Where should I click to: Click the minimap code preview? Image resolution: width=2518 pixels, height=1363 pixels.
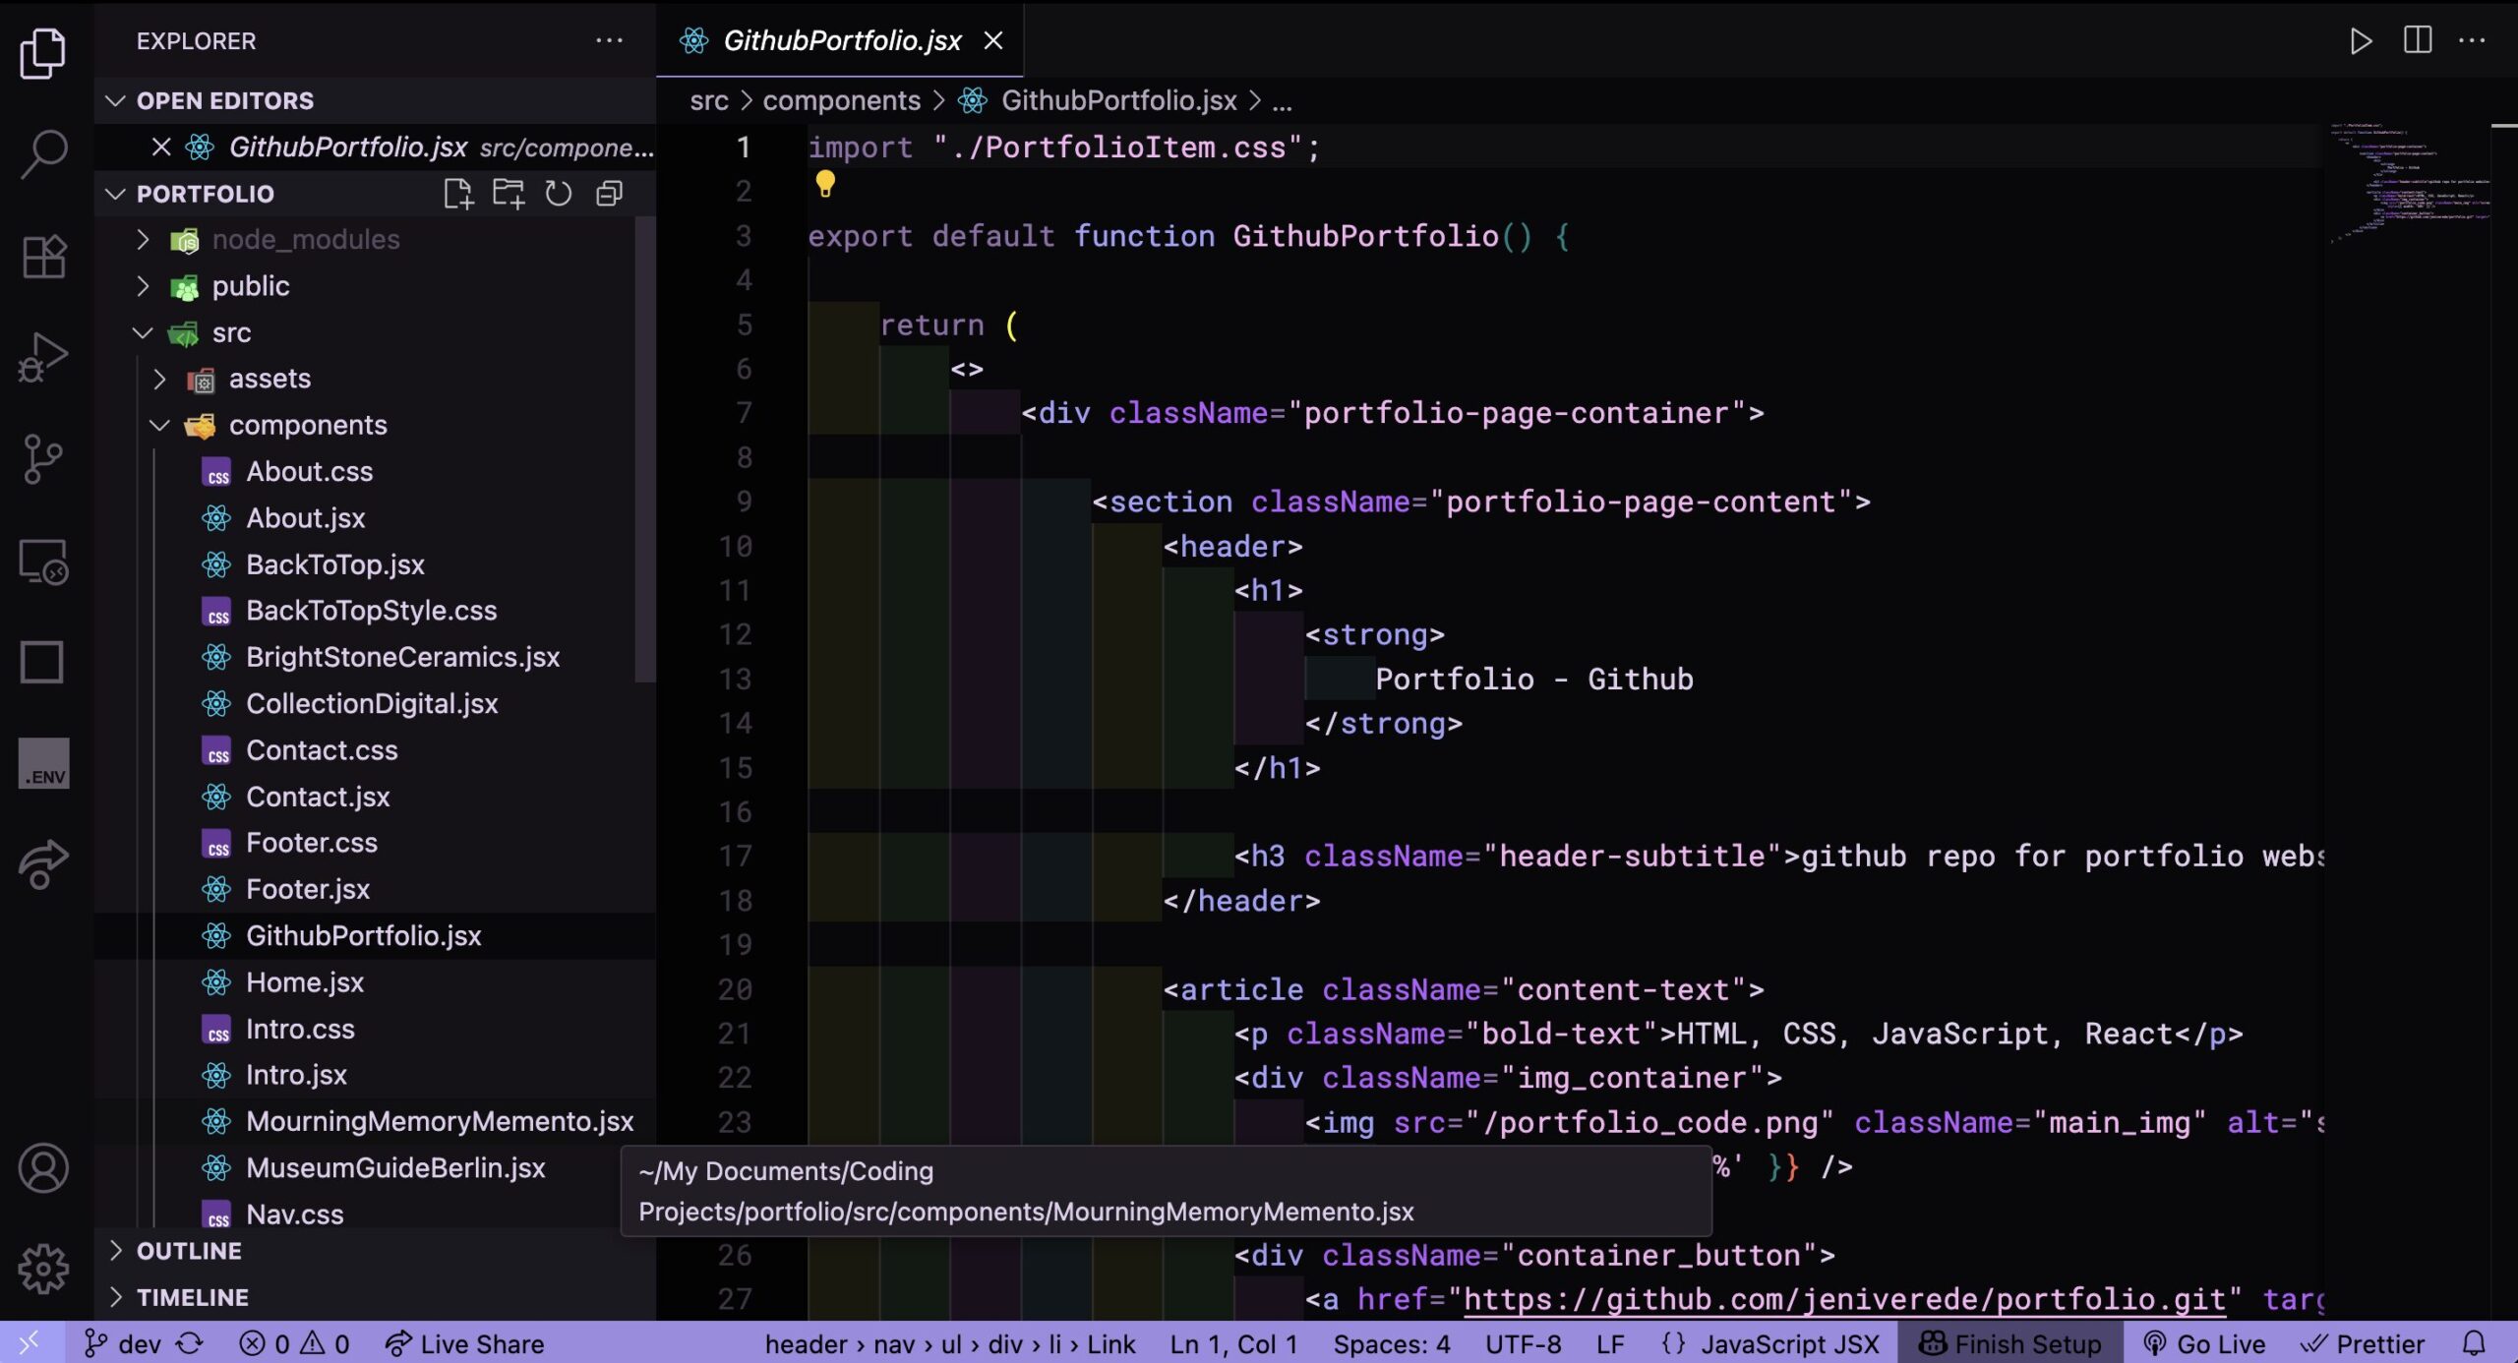click(x=2408, y=182)
